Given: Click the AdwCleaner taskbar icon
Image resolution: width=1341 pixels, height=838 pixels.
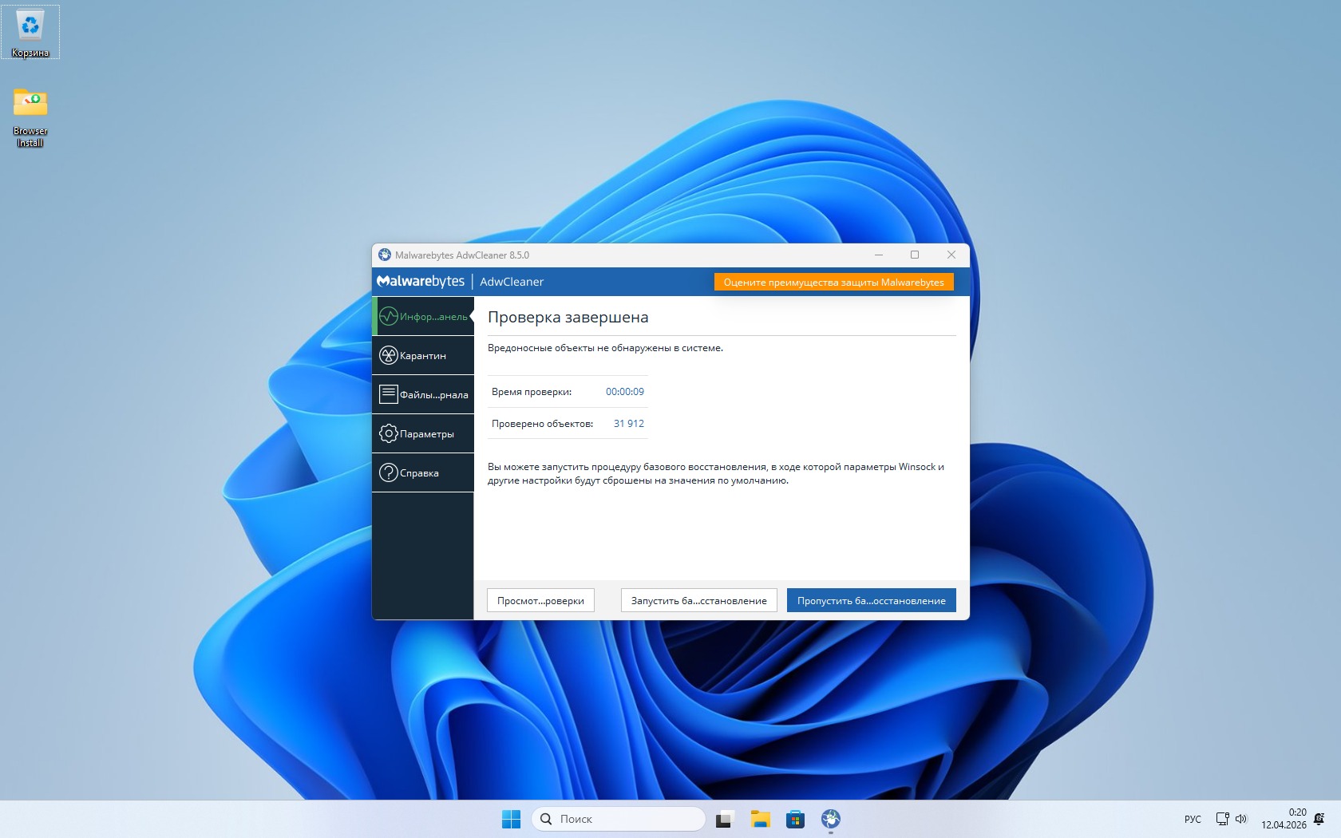Looking at the screenshot, I should pyautogui.click(x=831, y=819).
